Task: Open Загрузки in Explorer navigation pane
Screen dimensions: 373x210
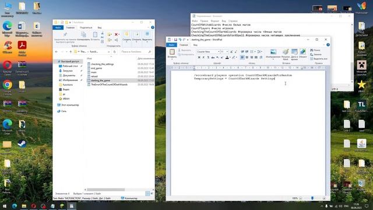Action: [x=68, y=71]
